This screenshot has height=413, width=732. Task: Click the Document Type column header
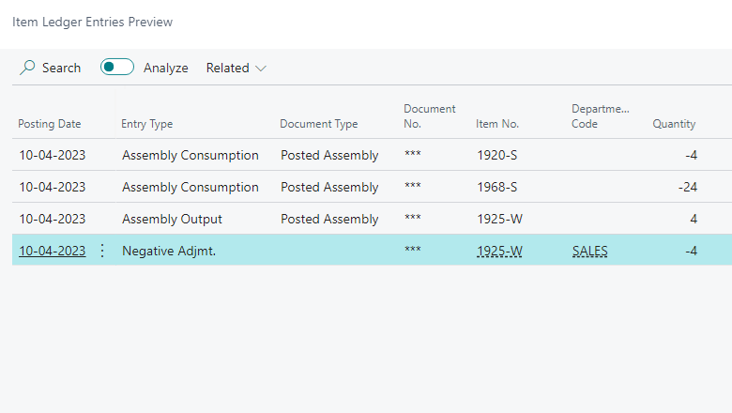pyautogui.click(x=319, y=124)
